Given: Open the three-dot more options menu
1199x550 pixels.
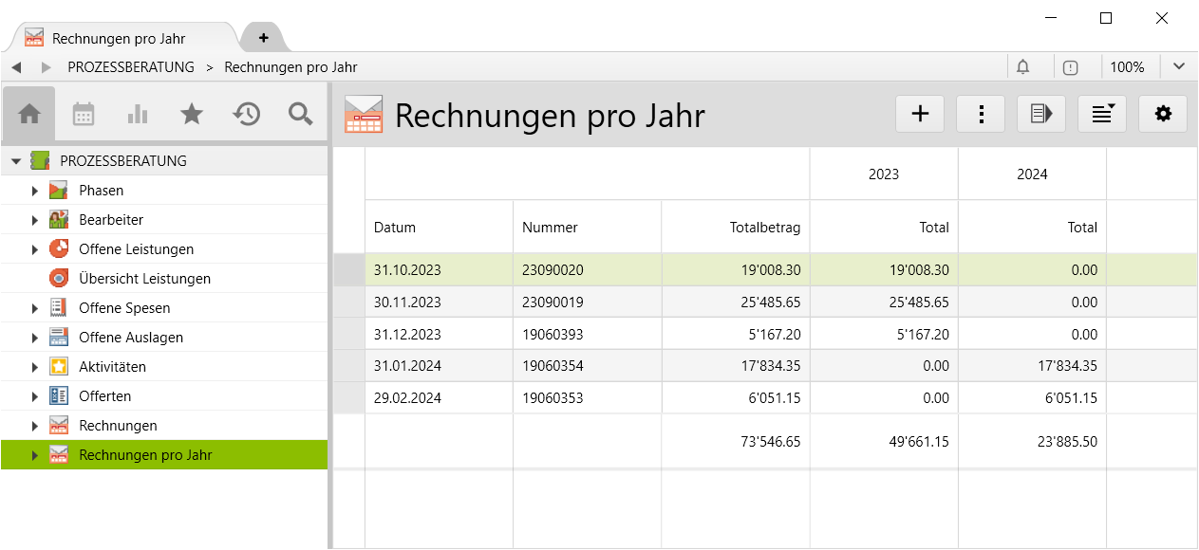Looking at the screenshot, I should tap(981, 114).
